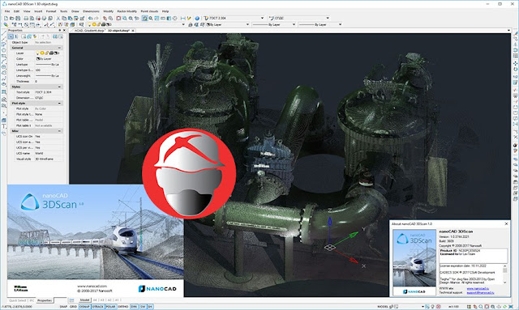The image size is (519, 310).
Task: Click the highlighted zoom window icon
Action: pyautogui.click(x=144, y=18)
